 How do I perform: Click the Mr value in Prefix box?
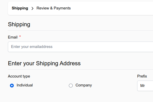coord(143,86)
